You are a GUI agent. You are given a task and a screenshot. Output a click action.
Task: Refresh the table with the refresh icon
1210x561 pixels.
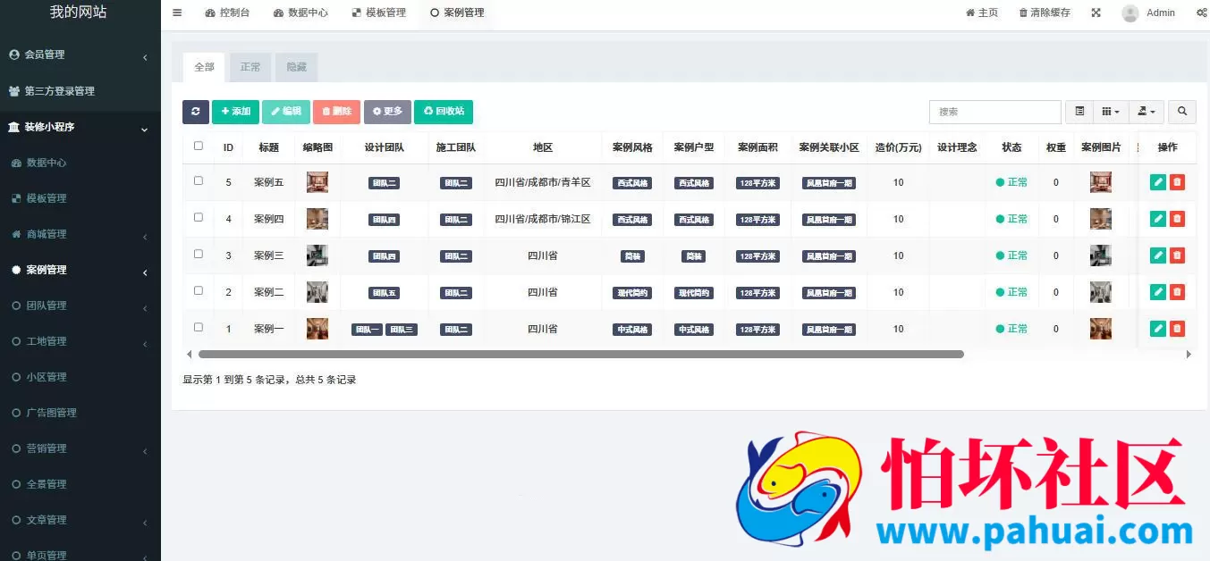pos(196,112)
